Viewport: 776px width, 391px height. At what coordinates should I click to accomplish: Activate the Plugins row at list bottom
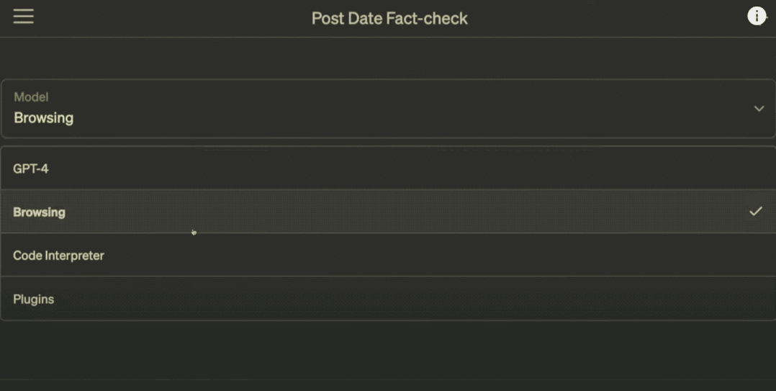[388, 298]
